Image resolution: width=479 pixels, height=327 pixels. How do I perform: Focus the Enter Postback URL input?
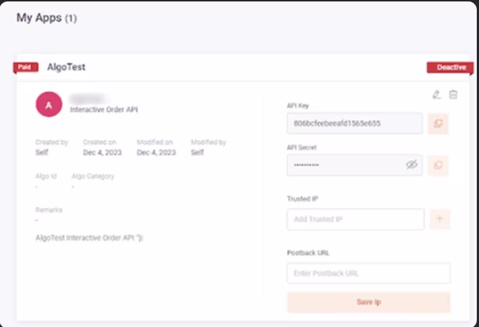point(368,273)
